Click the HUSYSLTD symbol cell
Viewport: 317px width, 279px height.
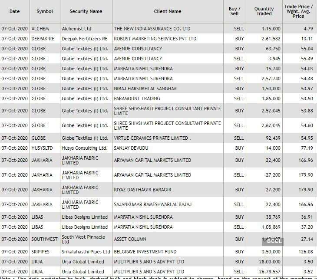(42, 148)
